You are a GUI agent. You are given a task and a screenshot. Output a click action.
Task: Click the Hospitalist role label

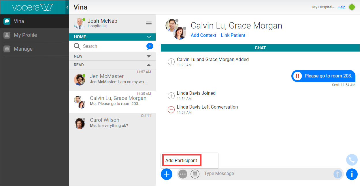click(97, 26)
